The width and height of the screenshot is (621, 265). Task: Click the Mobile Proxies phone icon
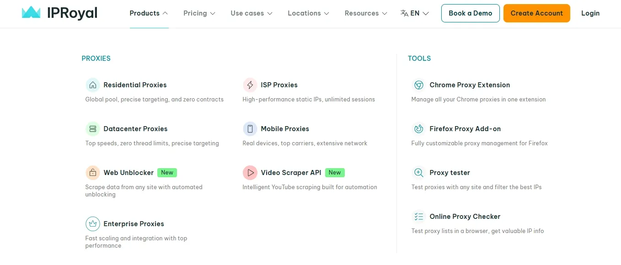click(x=250, y=129)
